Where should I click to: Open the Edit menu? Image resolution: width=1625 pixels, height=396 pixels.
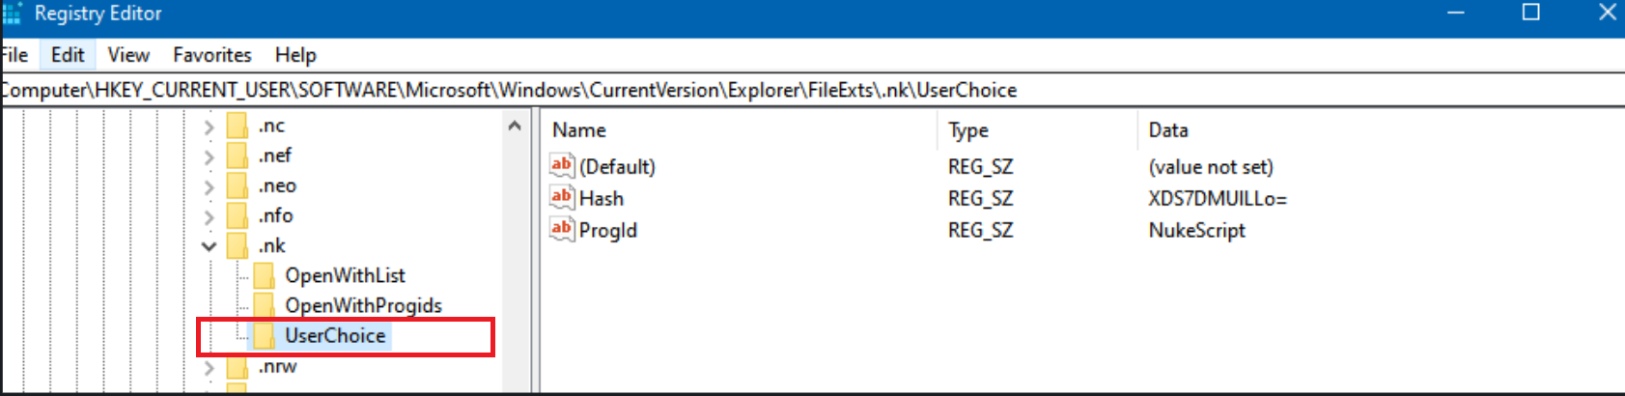(x=68, y=55)
